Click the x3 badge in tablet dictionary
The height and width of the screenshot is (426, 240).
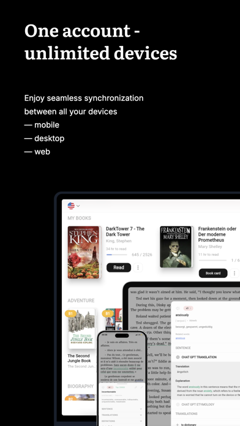(188, 308)
